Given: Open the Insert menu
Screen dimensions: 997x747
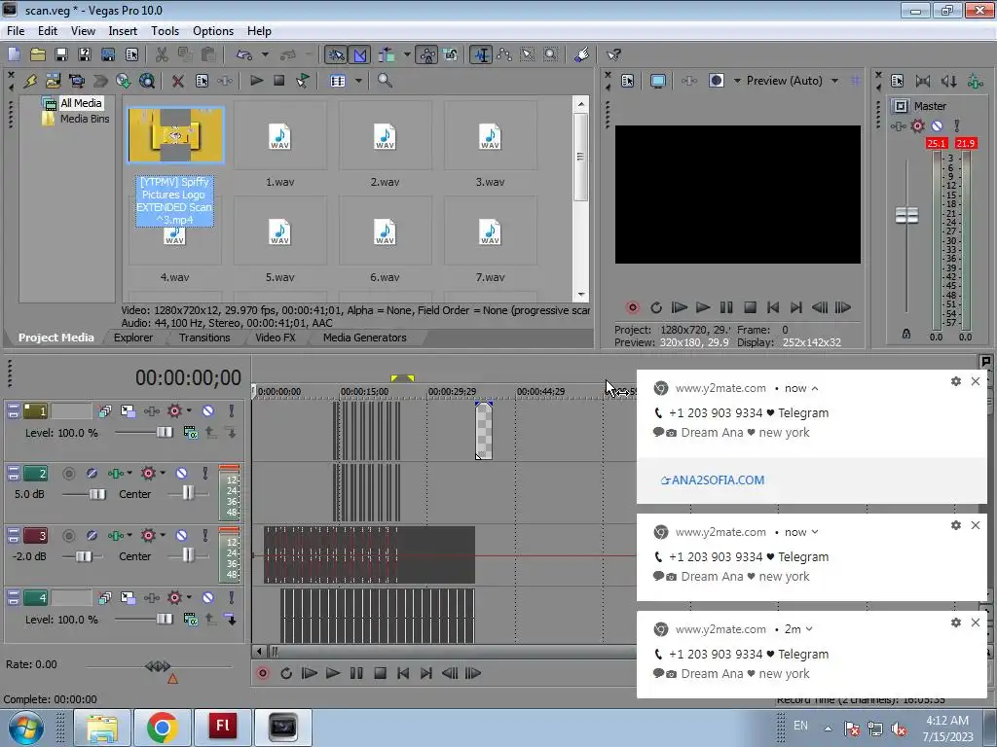Looking at the screenshot, I should (123, 30).
